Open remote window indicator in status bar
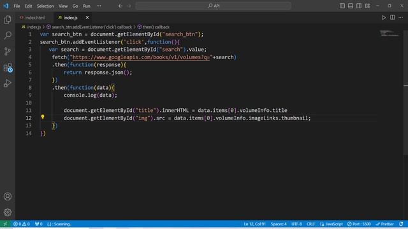 [5, 224]
